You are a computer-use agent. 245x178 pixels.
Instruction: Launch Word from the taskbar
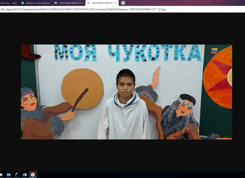click(x=25, y=175)
